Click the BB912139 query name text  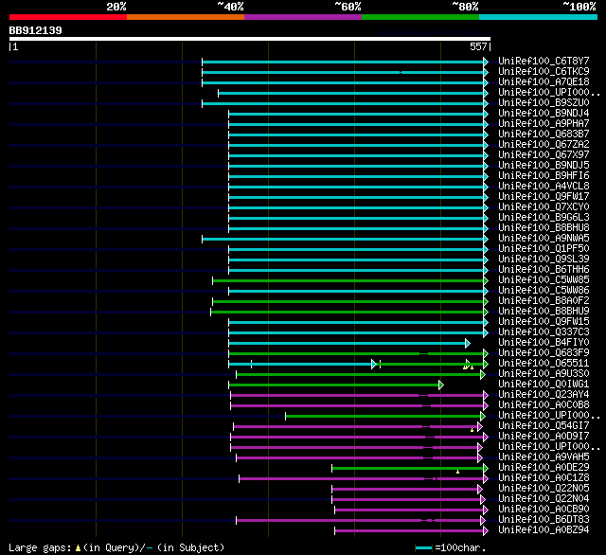pos(36,30)
